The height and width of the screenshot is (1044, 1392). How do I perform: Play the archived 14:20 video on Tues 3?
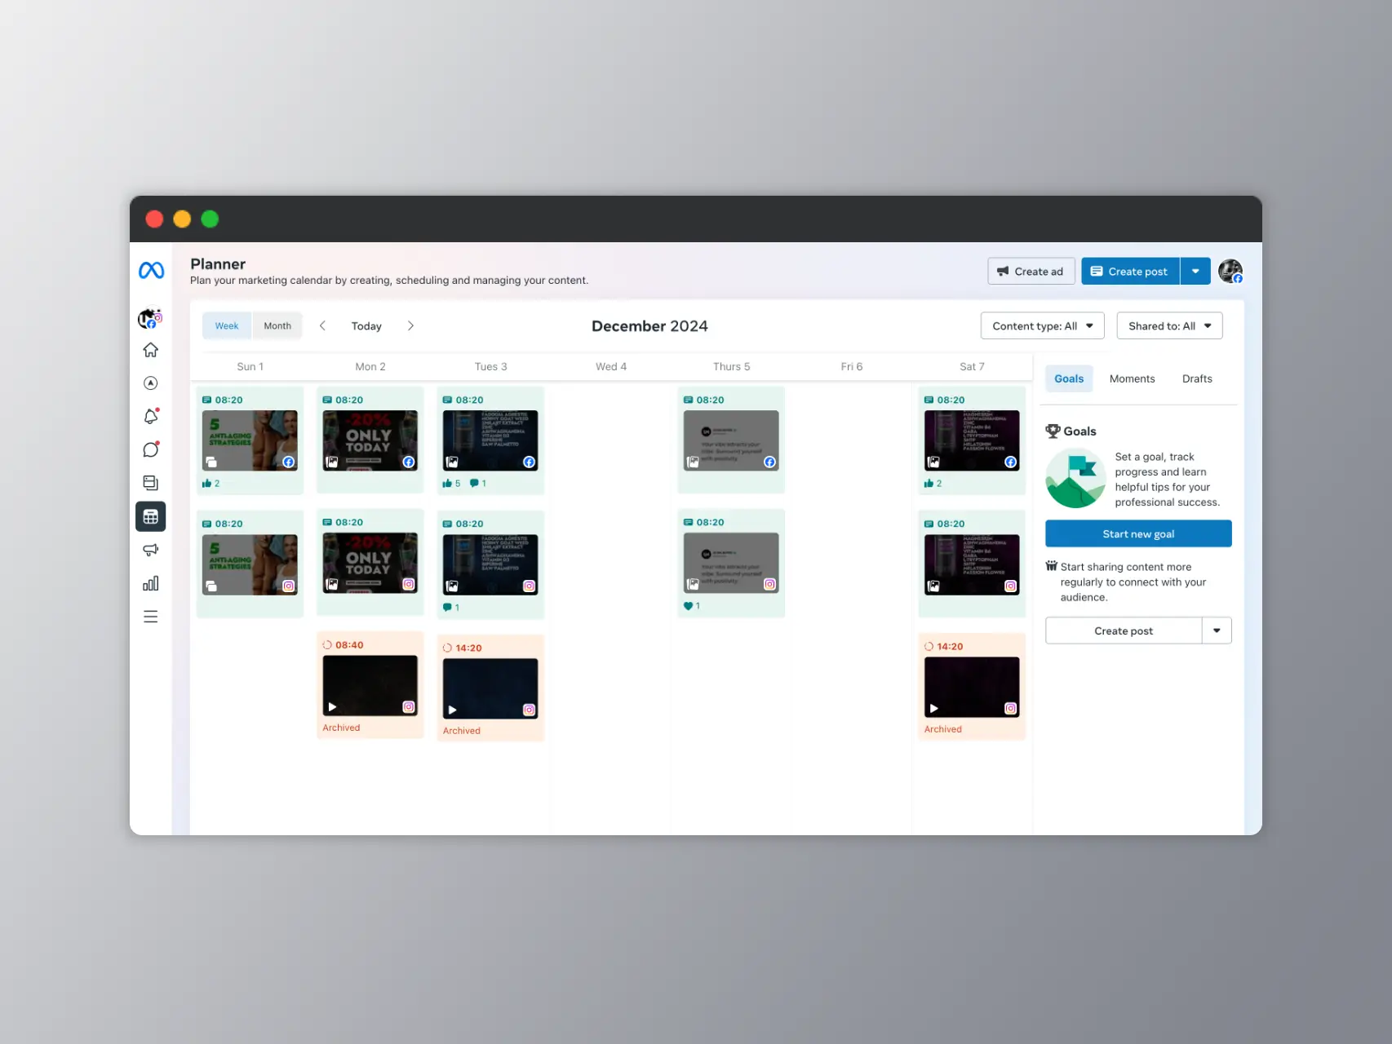tap(490, 688)
